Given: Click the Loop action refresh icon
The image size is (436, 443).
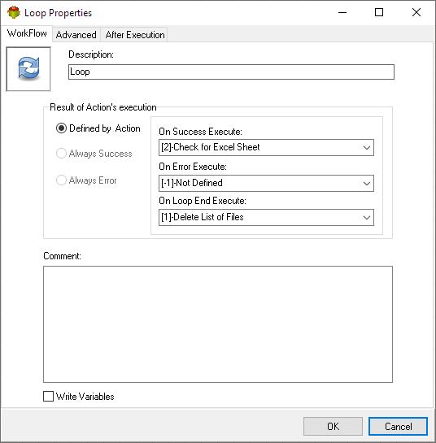Looking at the screenshot, I should pos(28,68).
